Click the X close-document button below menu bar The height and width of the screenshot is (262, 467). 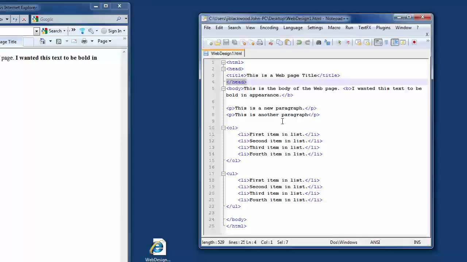[x=427, y=35]
